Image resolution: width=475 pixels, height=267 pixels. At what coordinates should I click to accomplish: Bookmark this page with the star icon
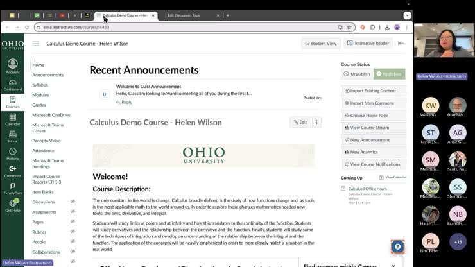pos(349,27)
